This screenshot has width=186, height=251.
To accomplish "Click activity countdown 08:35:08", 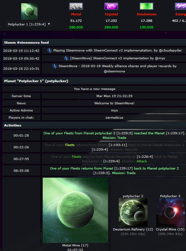I will pos(21,170).
